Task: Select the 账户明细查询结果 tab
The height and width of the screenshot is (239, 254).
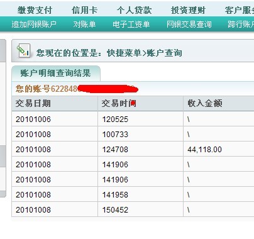Action: [x=56, y=73]
